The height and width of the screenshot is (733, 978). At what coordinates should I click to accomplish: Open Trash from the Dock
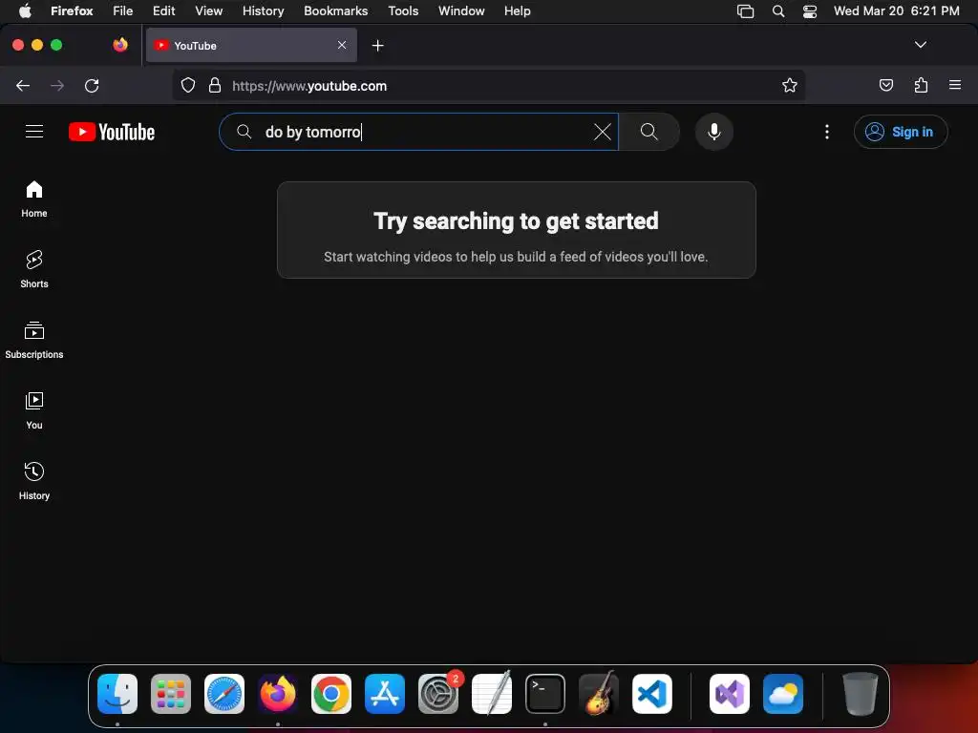[861, 694]
